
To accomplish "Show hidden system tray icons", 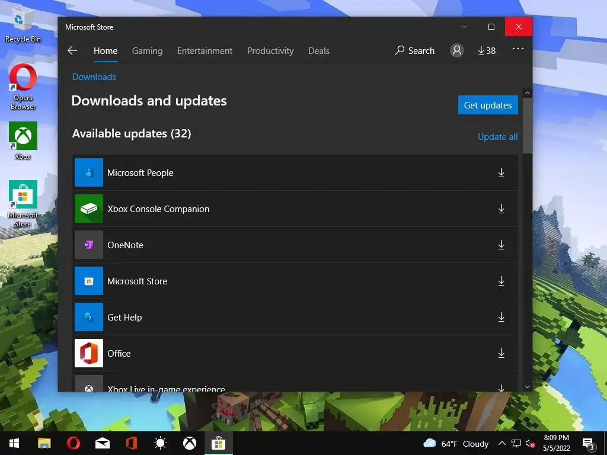I will click(x=501, y=443).
